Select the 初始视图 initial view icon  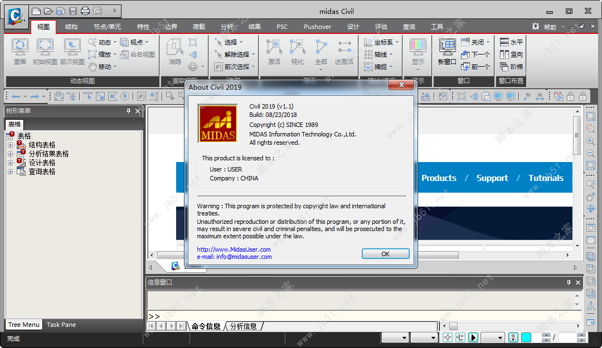click(45, 51)
